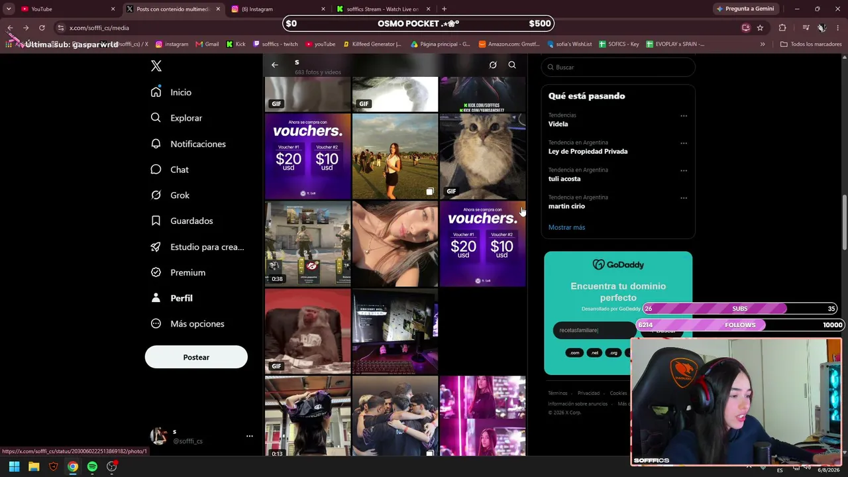Open more options for martin cirio trend
Screen dimensions: 848x477
point(684,197)
